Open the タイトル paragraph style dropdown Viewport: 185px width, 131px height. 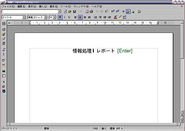coord(24,17)
